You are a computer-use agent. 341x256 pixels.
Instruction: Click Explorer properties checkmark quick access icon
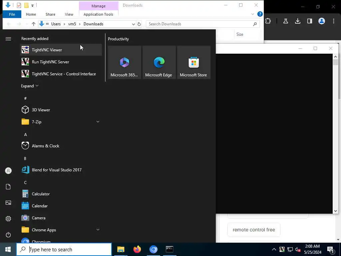(x=19, y=5)
